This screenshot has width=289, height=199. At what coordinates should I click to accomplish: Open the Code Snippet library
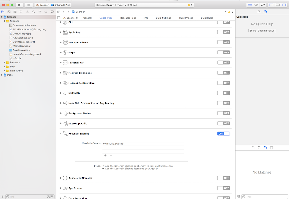[259, 148]
